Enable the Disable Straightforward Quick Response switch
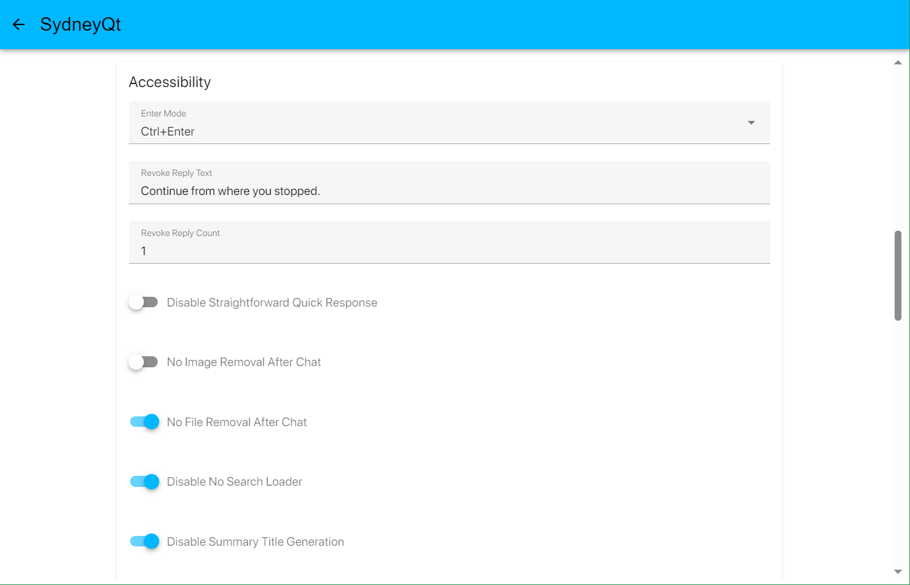Screen dimensions: 910x585 (x=144, y=302)
